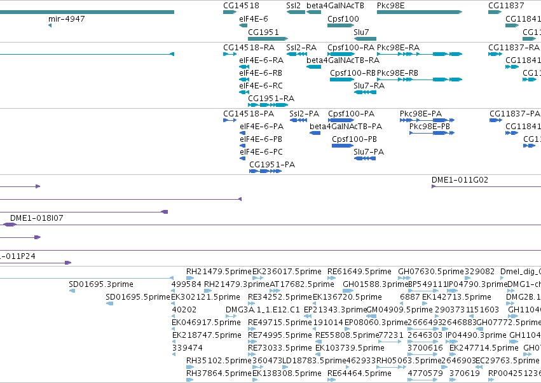Select the eIF4E-6-RB transcript

[261, 73]
